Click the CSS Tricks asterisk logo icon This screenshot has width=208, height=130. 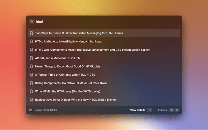tap(31, 110)
